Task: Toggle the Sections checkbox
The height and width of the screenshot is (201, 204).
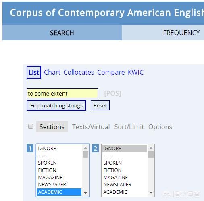Action: coord(31,126)
